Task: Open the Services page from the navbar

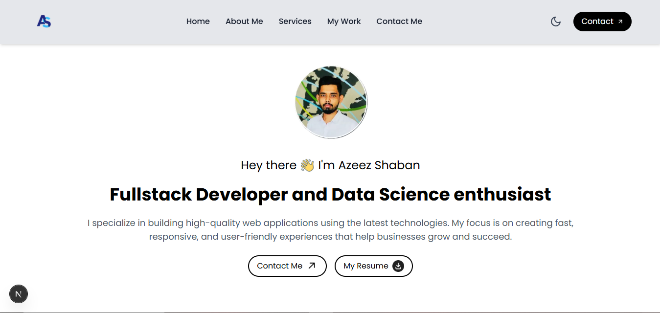Action: click(295, 21)
